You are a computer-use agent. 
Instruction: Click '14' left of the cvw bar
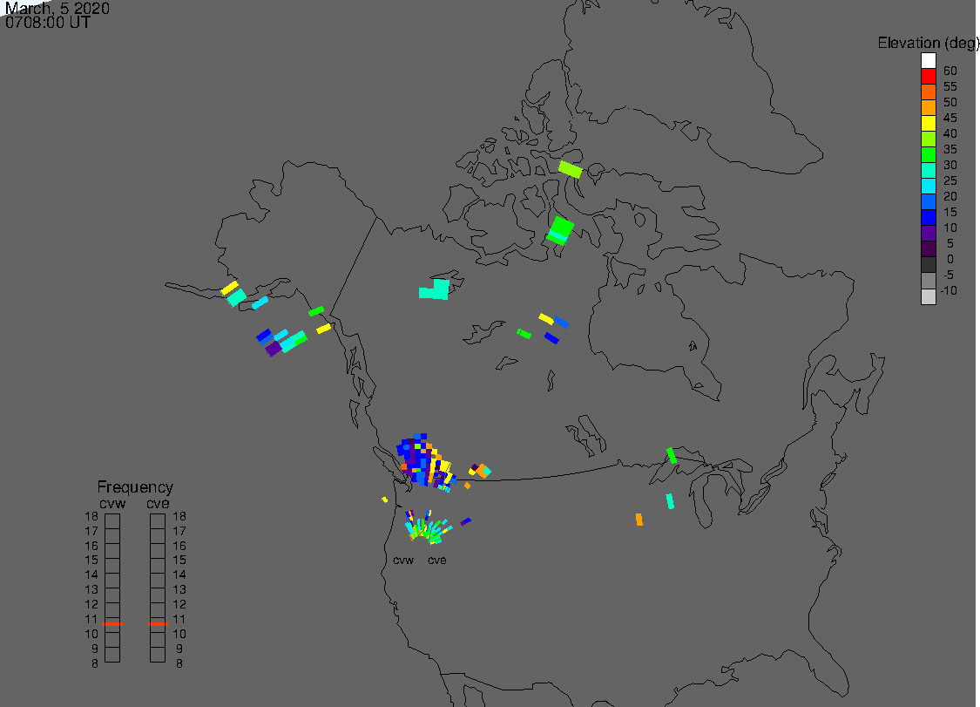(x=91, y=575)
